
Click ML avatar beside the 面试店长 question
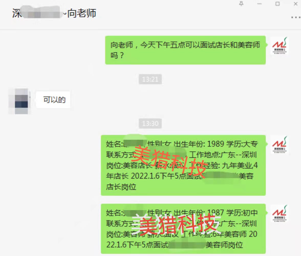pos(279,46)
